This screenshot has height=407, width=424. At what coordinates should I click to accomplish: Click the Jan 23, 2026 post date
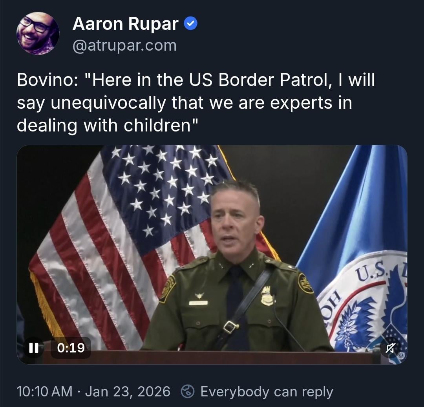tap(128, 392)
